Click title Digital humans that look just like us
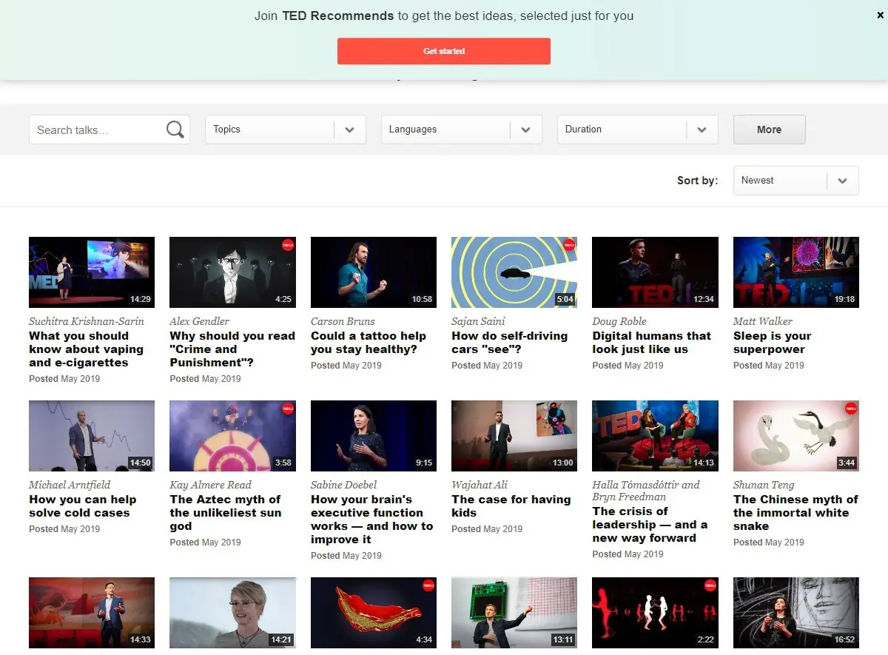This screenshot has height=655, width=888. [651, 343]
